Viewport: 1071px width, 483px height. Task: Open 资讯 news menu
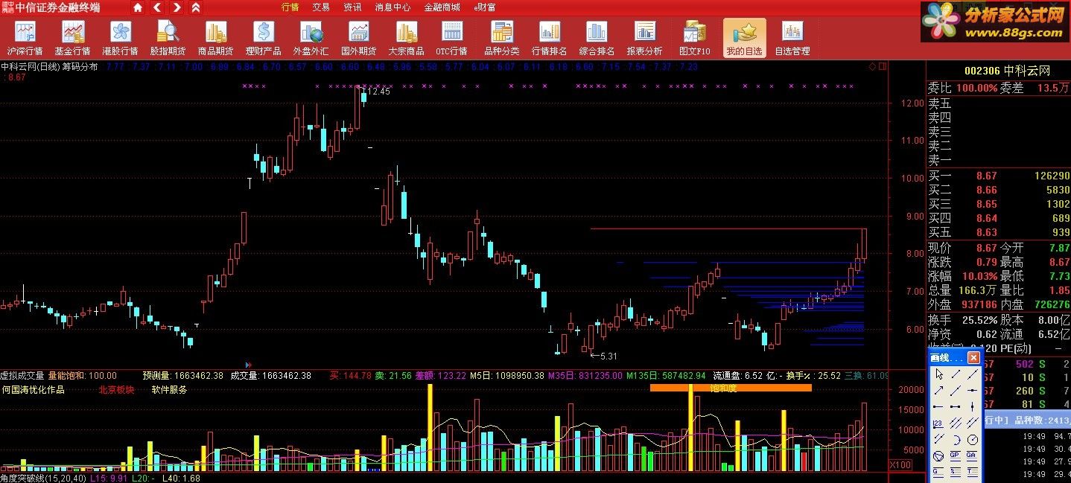(x=352, y=7)
